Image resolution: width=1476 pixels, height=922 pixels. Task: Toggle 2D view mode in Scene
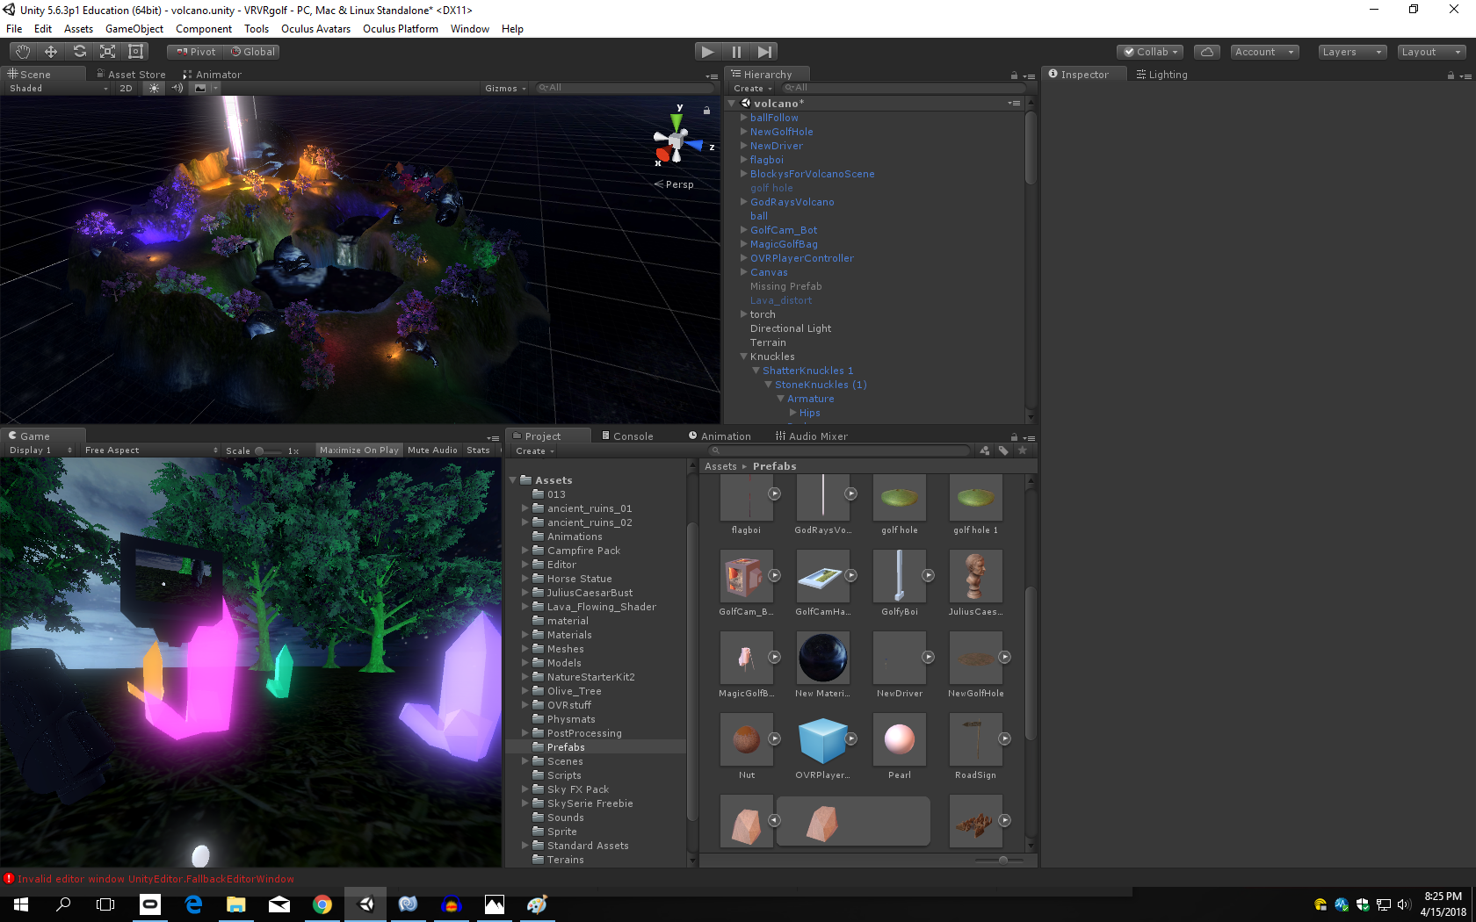point(126,88)
